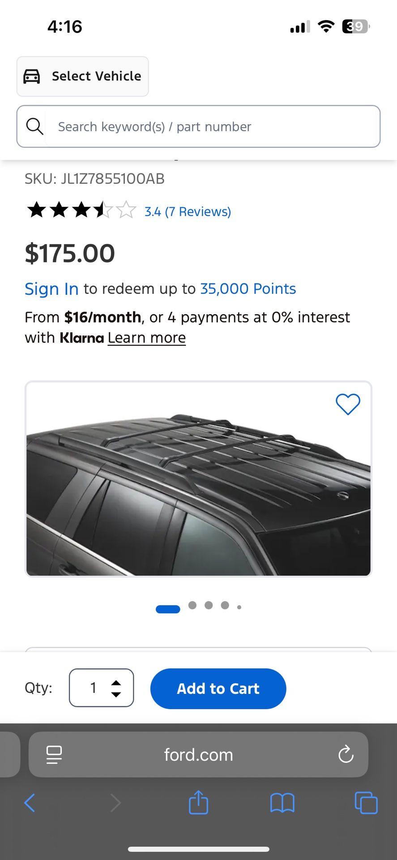The height and width of the screenshot is (860, 397).
Task: Tap the Sign In link
Action: (x=51, y=289)
